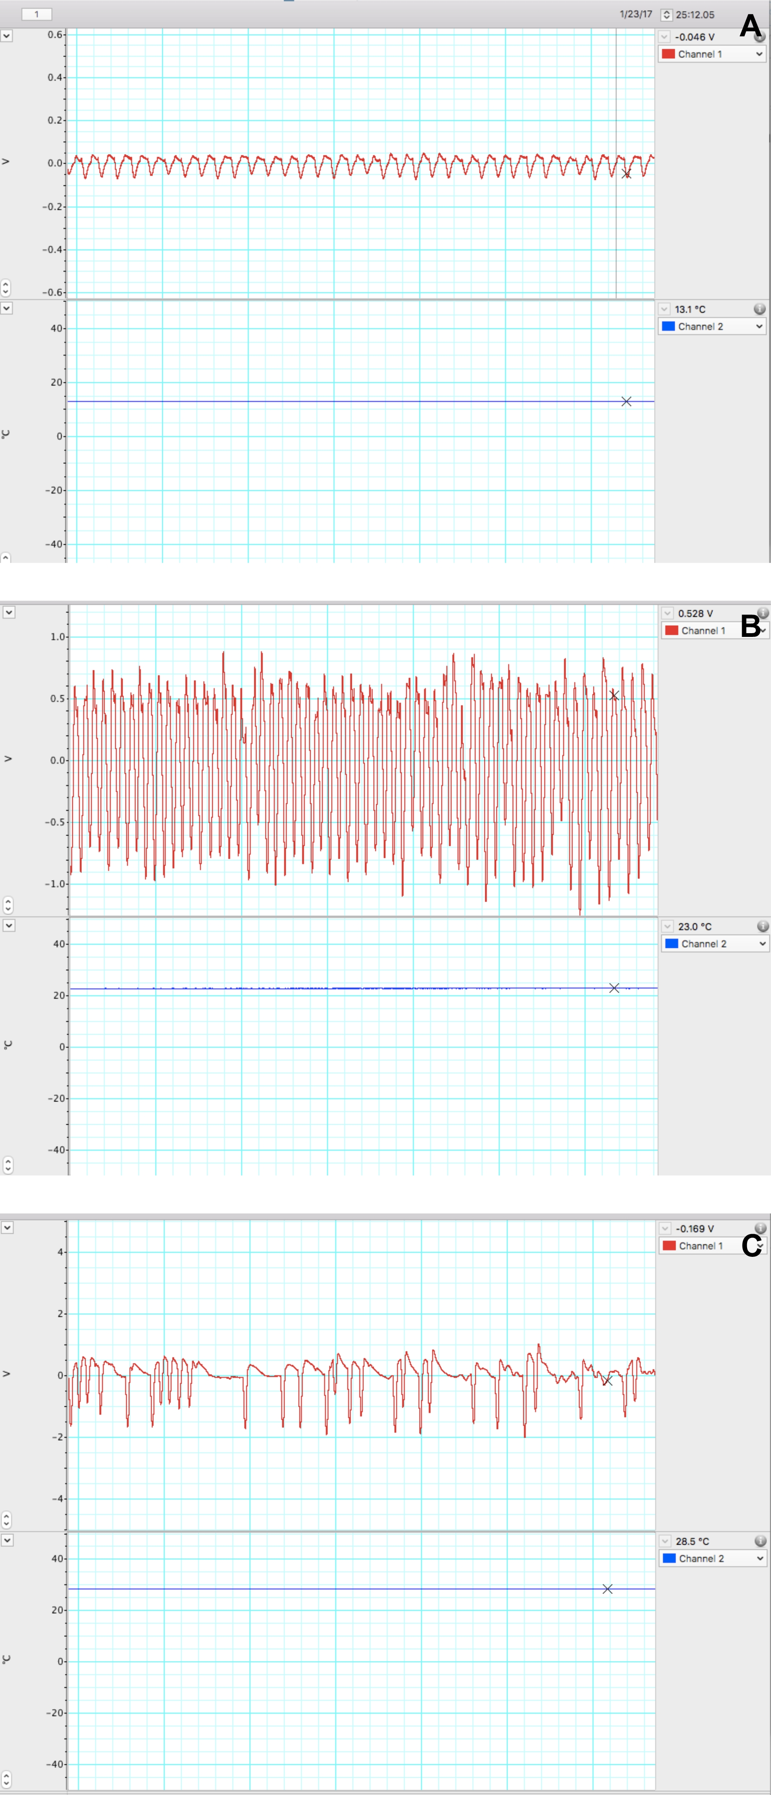The height and width of the screenshot is (1795, 771).
Task: Open the small arrow menu left of 28.5 °C
Action: (x=665, y=1541)
